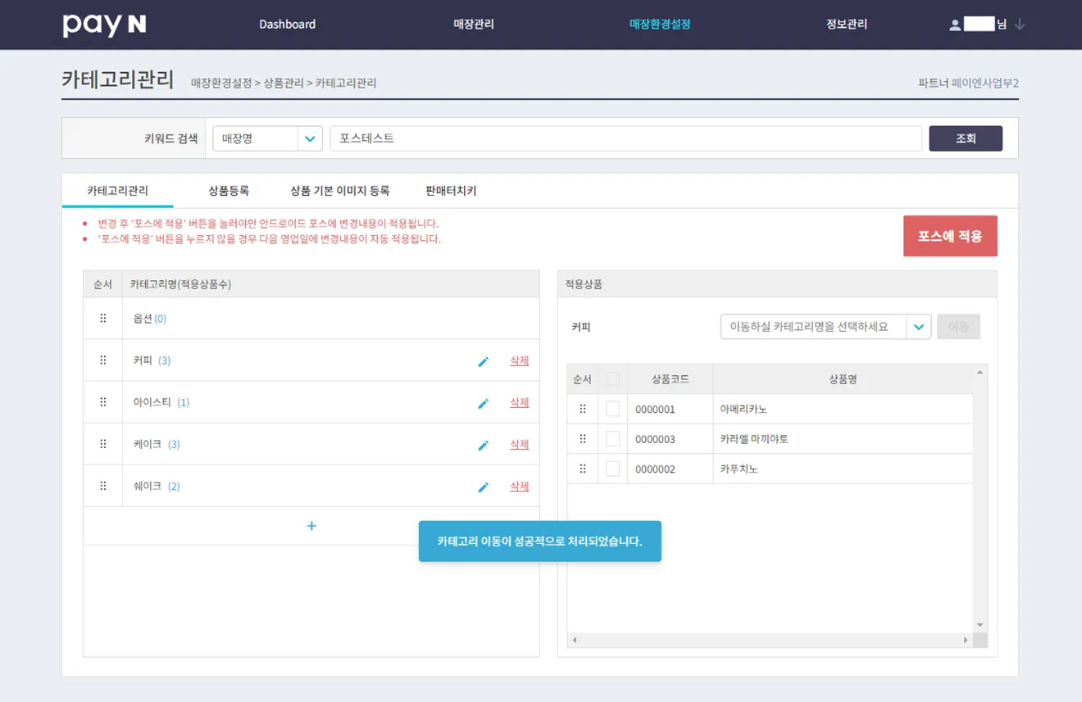Edit the 쉐이크 category with pencil icon

click(x=483, y=487)
